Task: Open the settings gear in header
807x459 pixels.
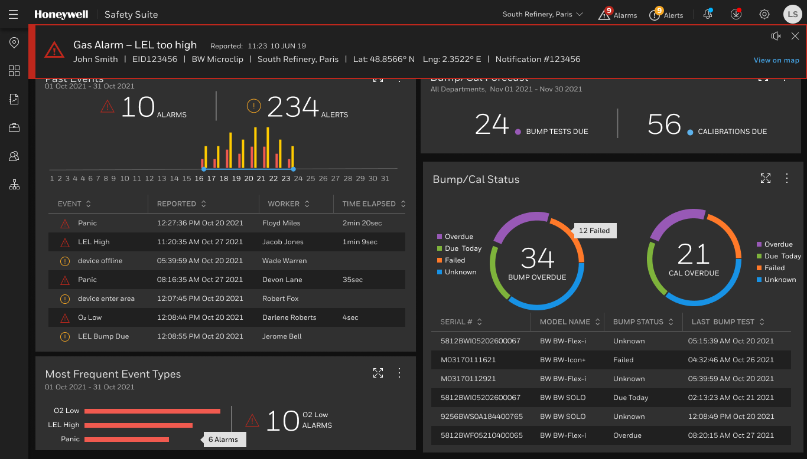Action: coord(764,14)
